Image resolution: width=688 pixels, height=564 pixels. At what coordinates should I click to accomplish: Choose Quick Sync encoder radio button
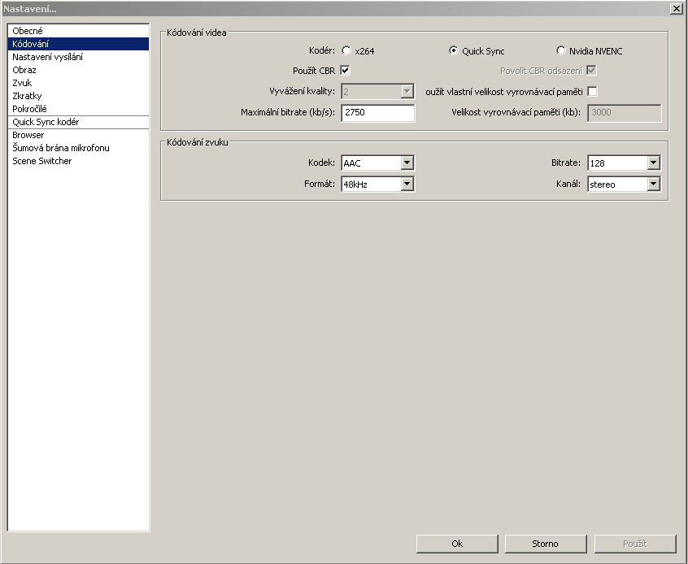(x=454, y=51)
